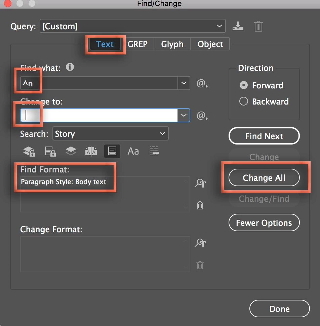Expand Find what history dropdown arrow
This screenshot has height=326, width=320.
[x=184, y=83]
